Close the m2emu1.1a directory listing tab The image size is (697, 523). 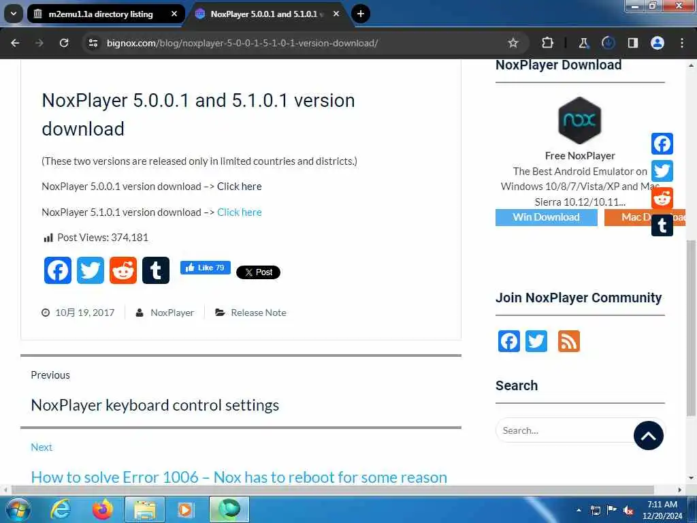(174, 14)
